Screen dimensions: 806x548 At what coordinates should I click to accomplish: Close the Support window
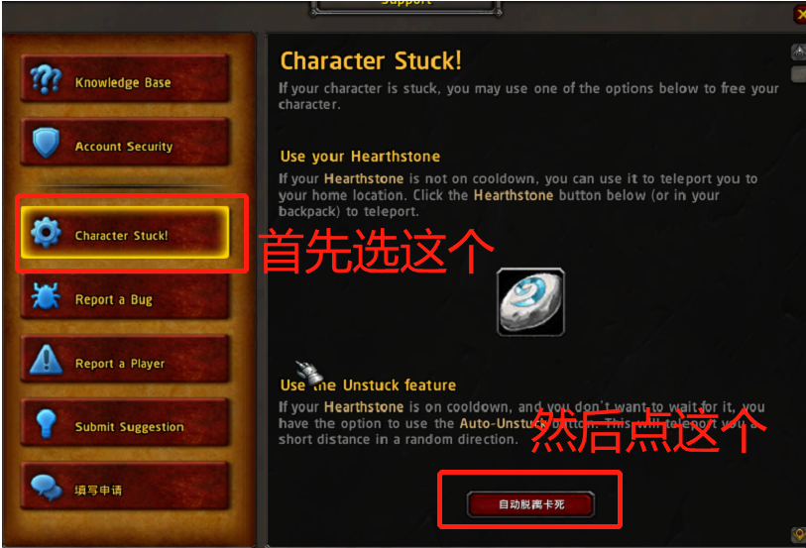[800, 14]
